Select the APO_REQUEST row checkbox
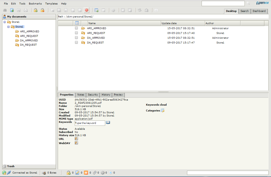 coord(76,33)
